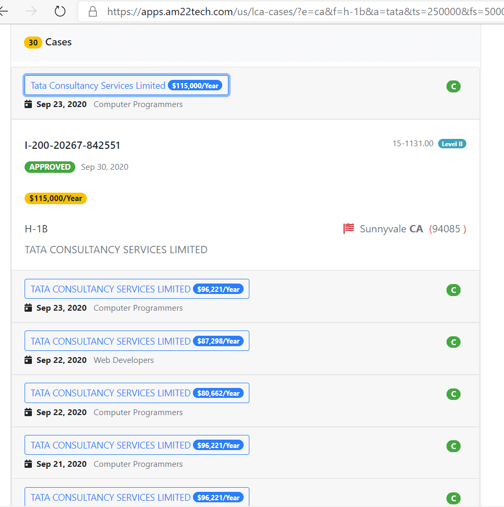Click the calendar icon in the $87,298/Year row
Screen dimensions: 504x507
tap(28, 360)
